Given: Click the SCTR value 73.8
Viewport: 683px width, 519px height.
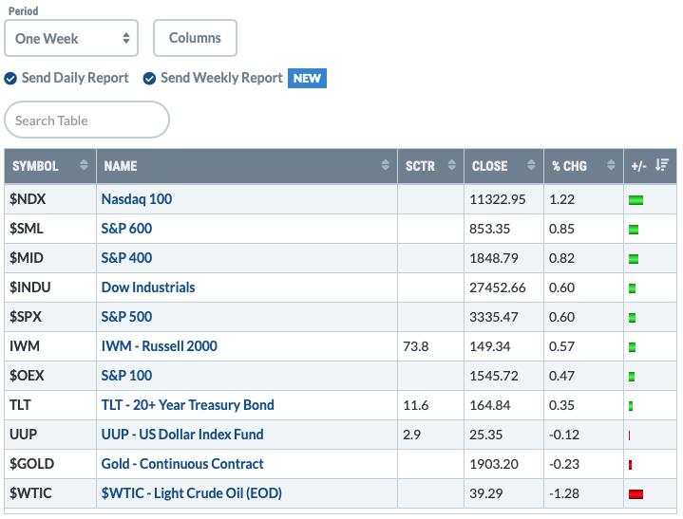Looking at the screenshot, I should (415, 346).
